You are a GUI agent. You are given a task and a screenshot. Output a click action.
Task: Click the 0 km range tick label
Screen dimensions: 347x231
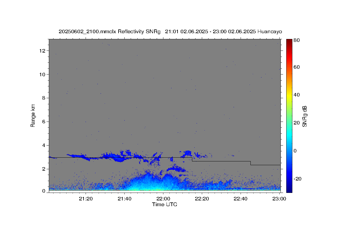pyautogui.click(x=44, y=191)
